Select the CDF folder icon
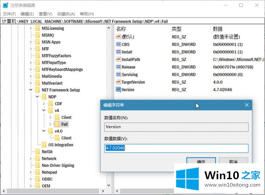Screen dimensions: 265x195 (x=51, y=104)
